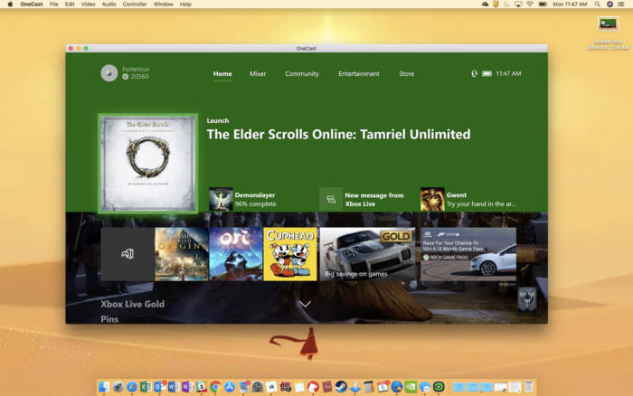Switch to the Store tab
This screenshot has width=633, height=396.
(407, 74)
